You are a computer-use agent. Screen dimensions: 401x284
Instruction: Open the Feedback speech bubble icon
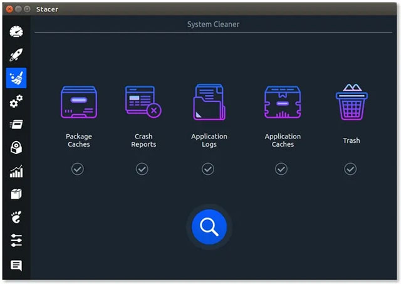[16, 265]
